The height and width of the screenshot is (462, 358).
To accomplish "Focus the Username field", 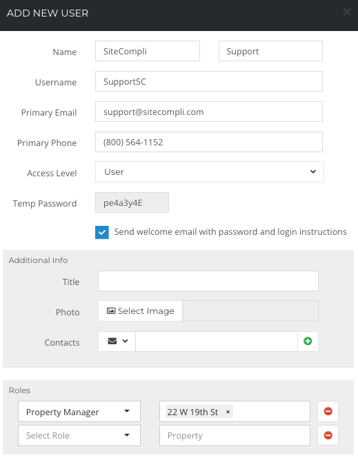I will (209, 81).
